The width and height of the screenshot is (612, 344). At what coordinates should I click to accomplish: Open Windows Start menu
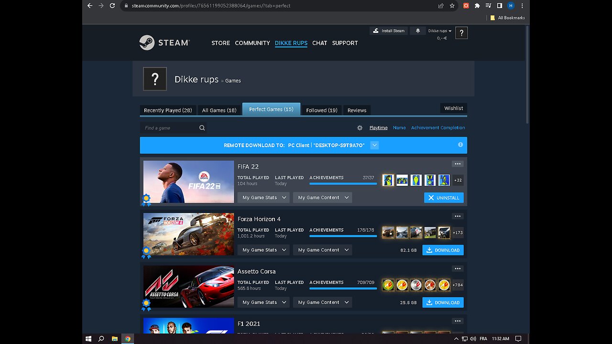(88, 339)
